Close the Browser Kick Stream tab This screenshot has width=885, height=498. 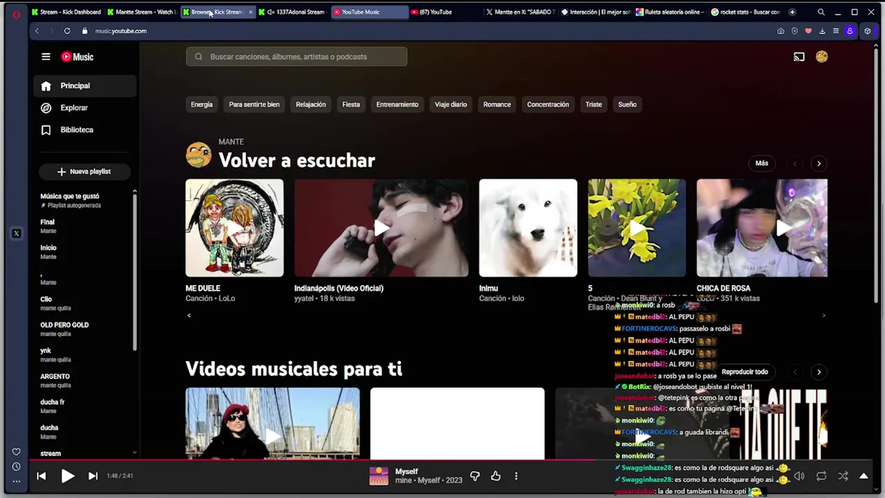click(x=250, y=12)
